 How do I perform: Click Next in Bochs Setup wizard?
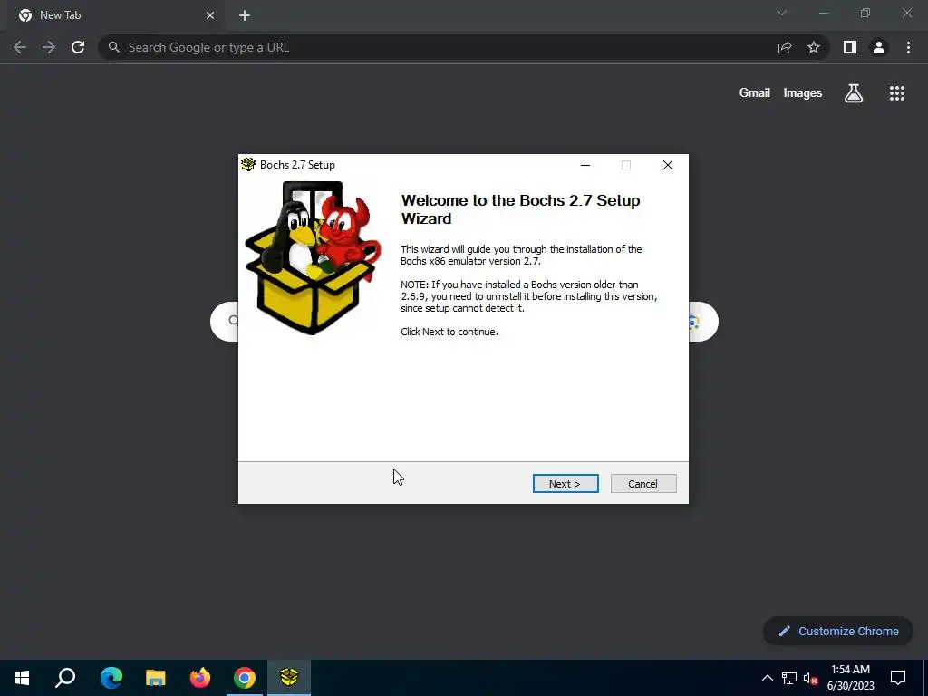[565, 484]
